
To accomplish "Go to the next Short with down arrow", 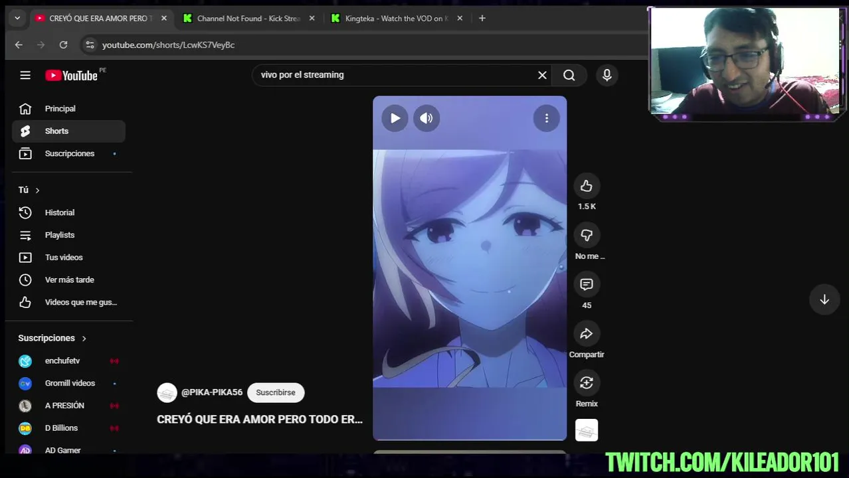I will [x=824, y=299].
